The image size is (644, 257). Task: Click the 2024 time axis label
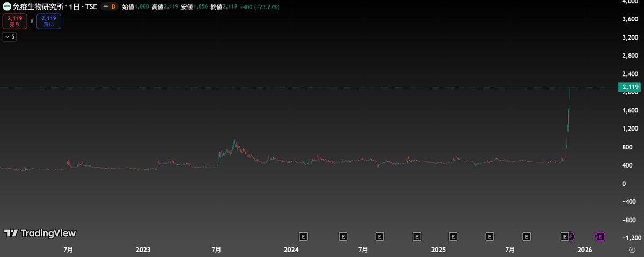point(291,250)
